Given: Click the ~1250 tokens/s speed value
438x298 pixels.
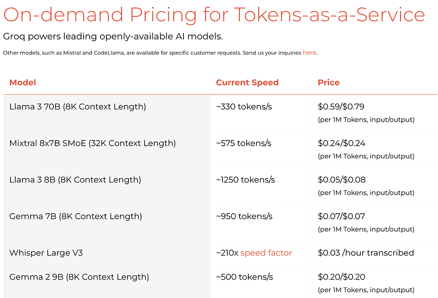Looking at the screenshot, I should click(245, 180).
